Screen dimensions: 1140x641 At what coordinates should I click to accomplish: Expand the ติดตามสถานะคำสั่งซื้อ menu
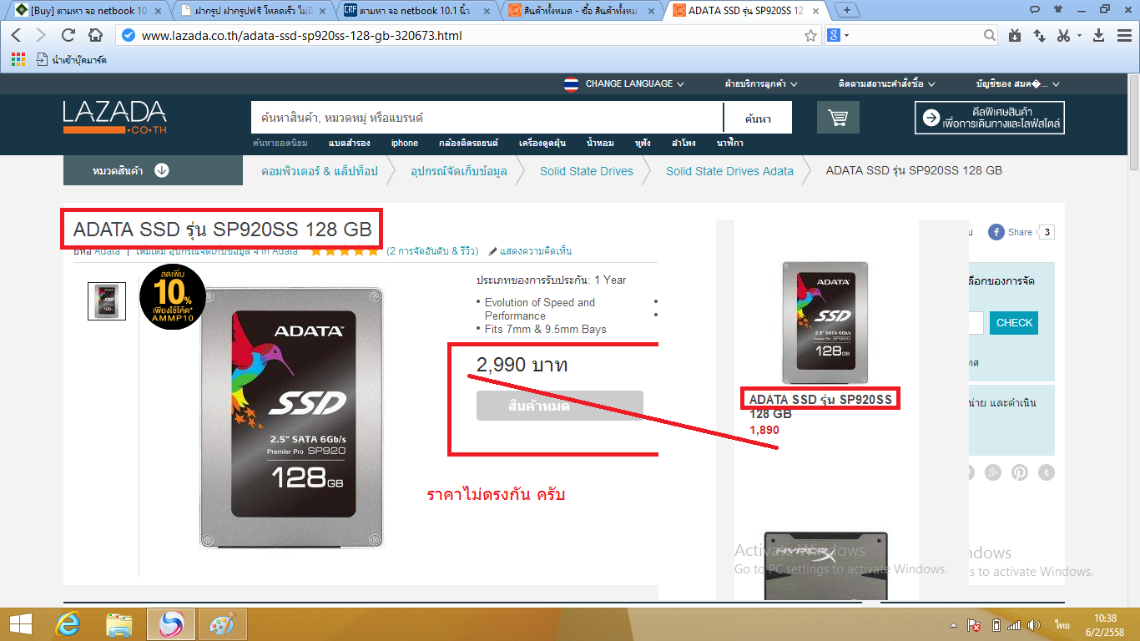tap(886, 83)
